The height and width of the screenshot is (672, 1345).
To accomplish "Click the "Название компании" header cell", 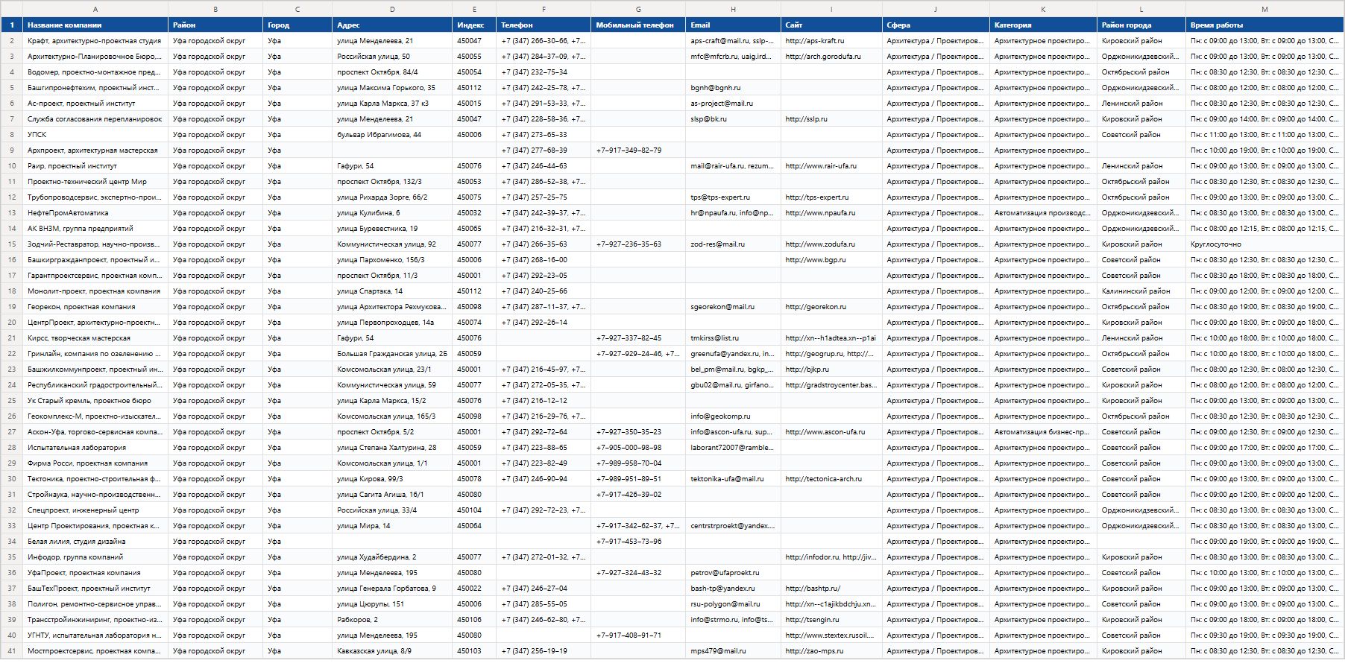I will 95,25.
